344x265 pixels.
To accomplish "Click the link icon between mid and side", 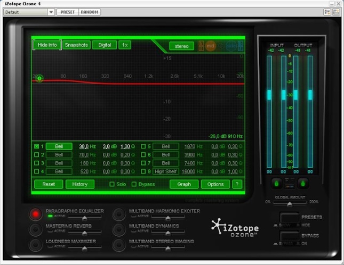I will click(x=221, y=46).
